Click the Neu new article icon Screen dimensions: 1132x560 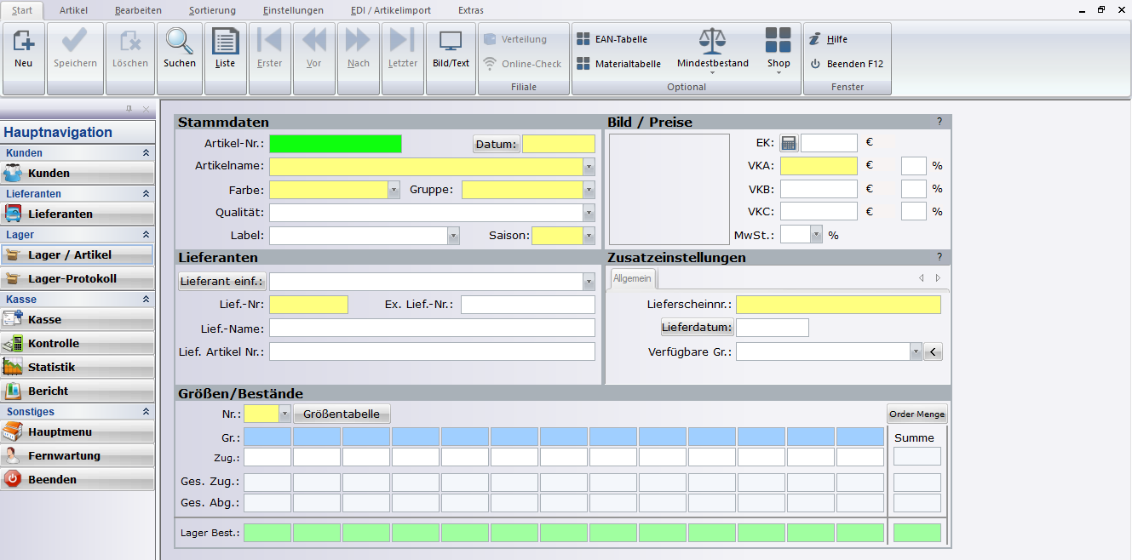tap(24, 49)
